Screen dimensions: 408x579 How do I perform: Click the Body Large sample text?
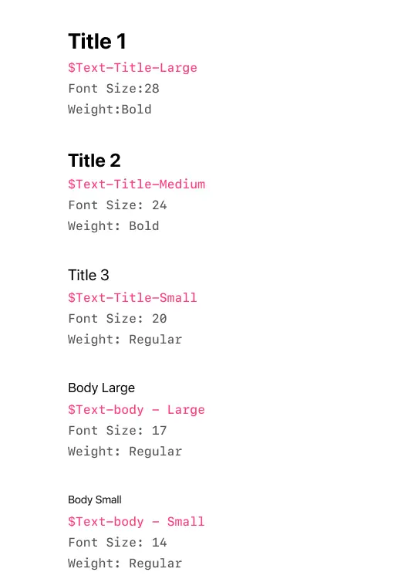(102, 388)
